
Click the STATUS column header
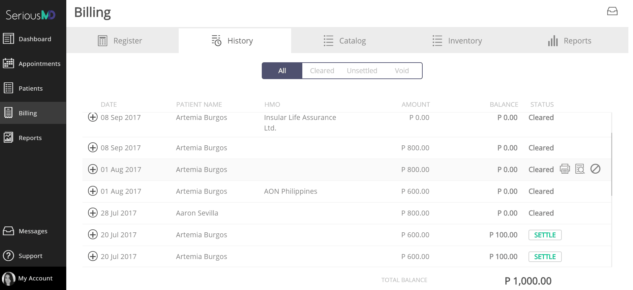click(x=542, y=104)
